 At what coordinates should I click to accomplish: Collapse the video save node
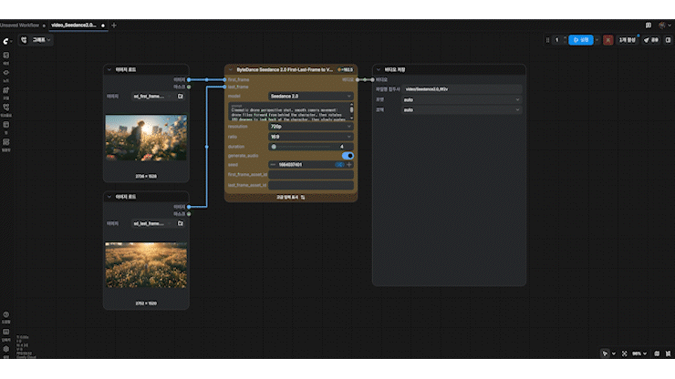[x=379, y=69]
